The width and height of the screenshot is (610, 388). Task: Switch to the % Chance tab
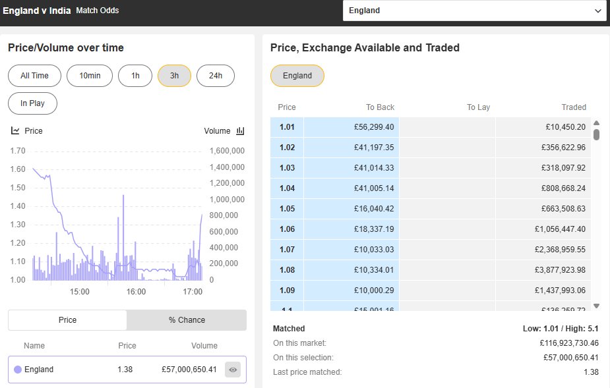(187, 320)
